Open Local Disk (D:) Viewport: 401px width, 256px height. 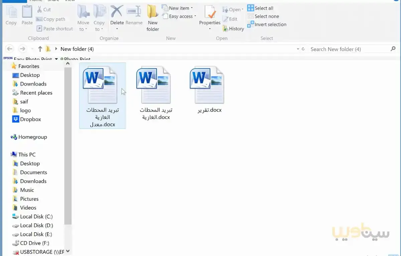33,225
